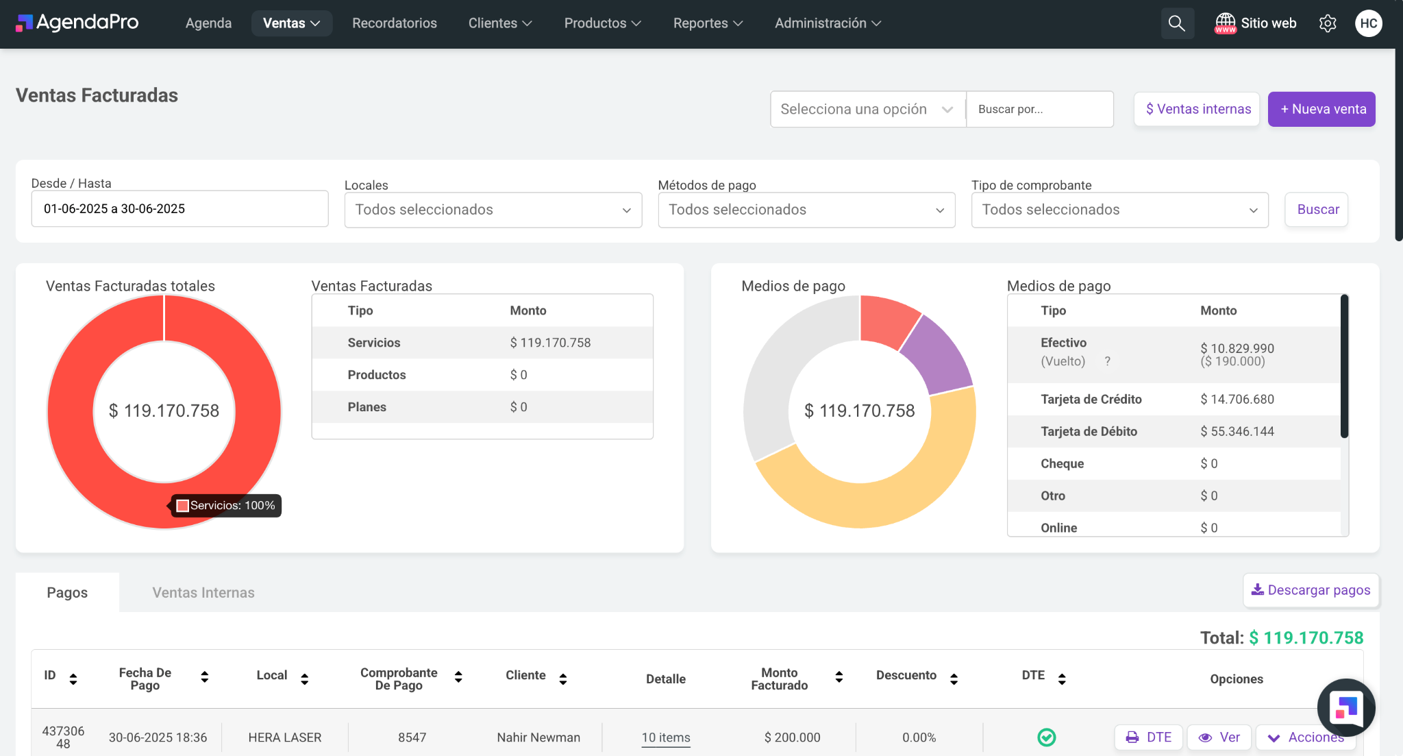
Task: Click the green DTE check status icon
Action: click(1046, 737)
